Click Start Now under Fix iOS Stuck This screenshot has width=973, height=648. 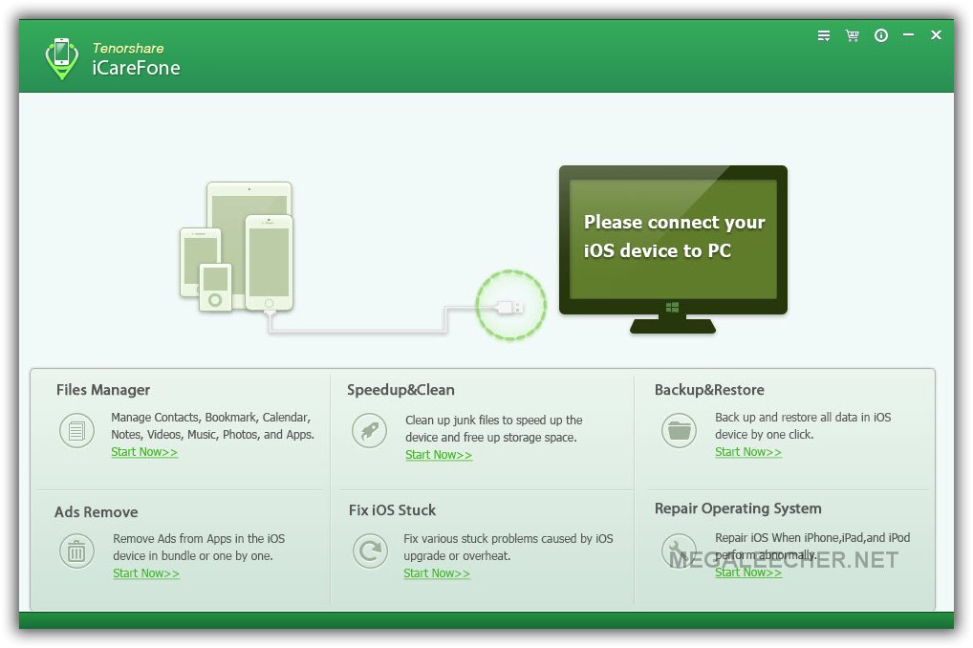(437, 573)
